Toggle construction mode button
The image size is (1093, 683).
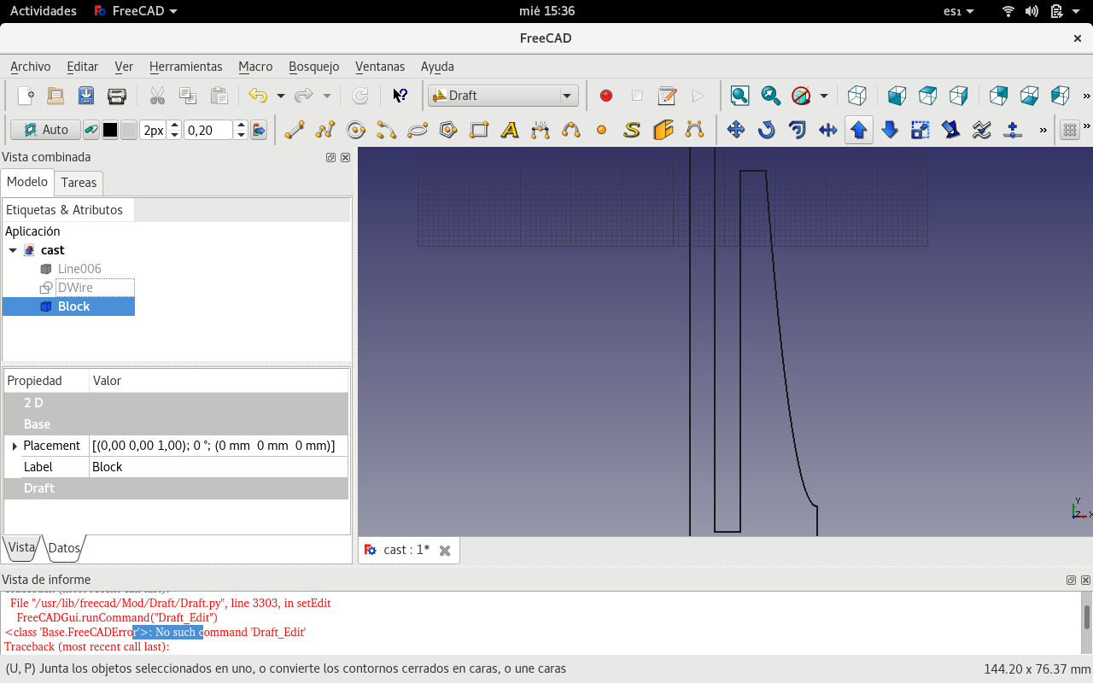point(91,130)
